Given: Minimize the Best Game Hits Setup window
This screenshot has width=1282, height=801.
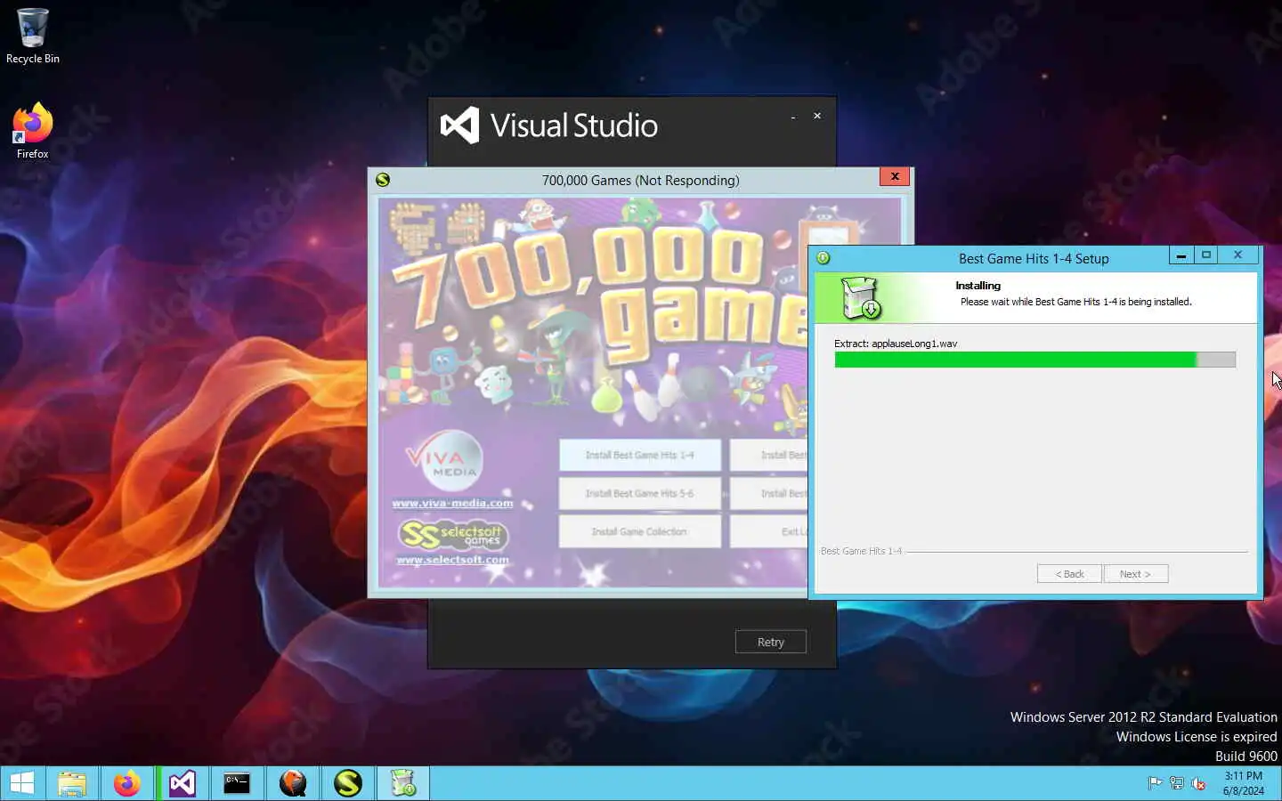Looking at the screenshot, I should tap(1181, 255).
